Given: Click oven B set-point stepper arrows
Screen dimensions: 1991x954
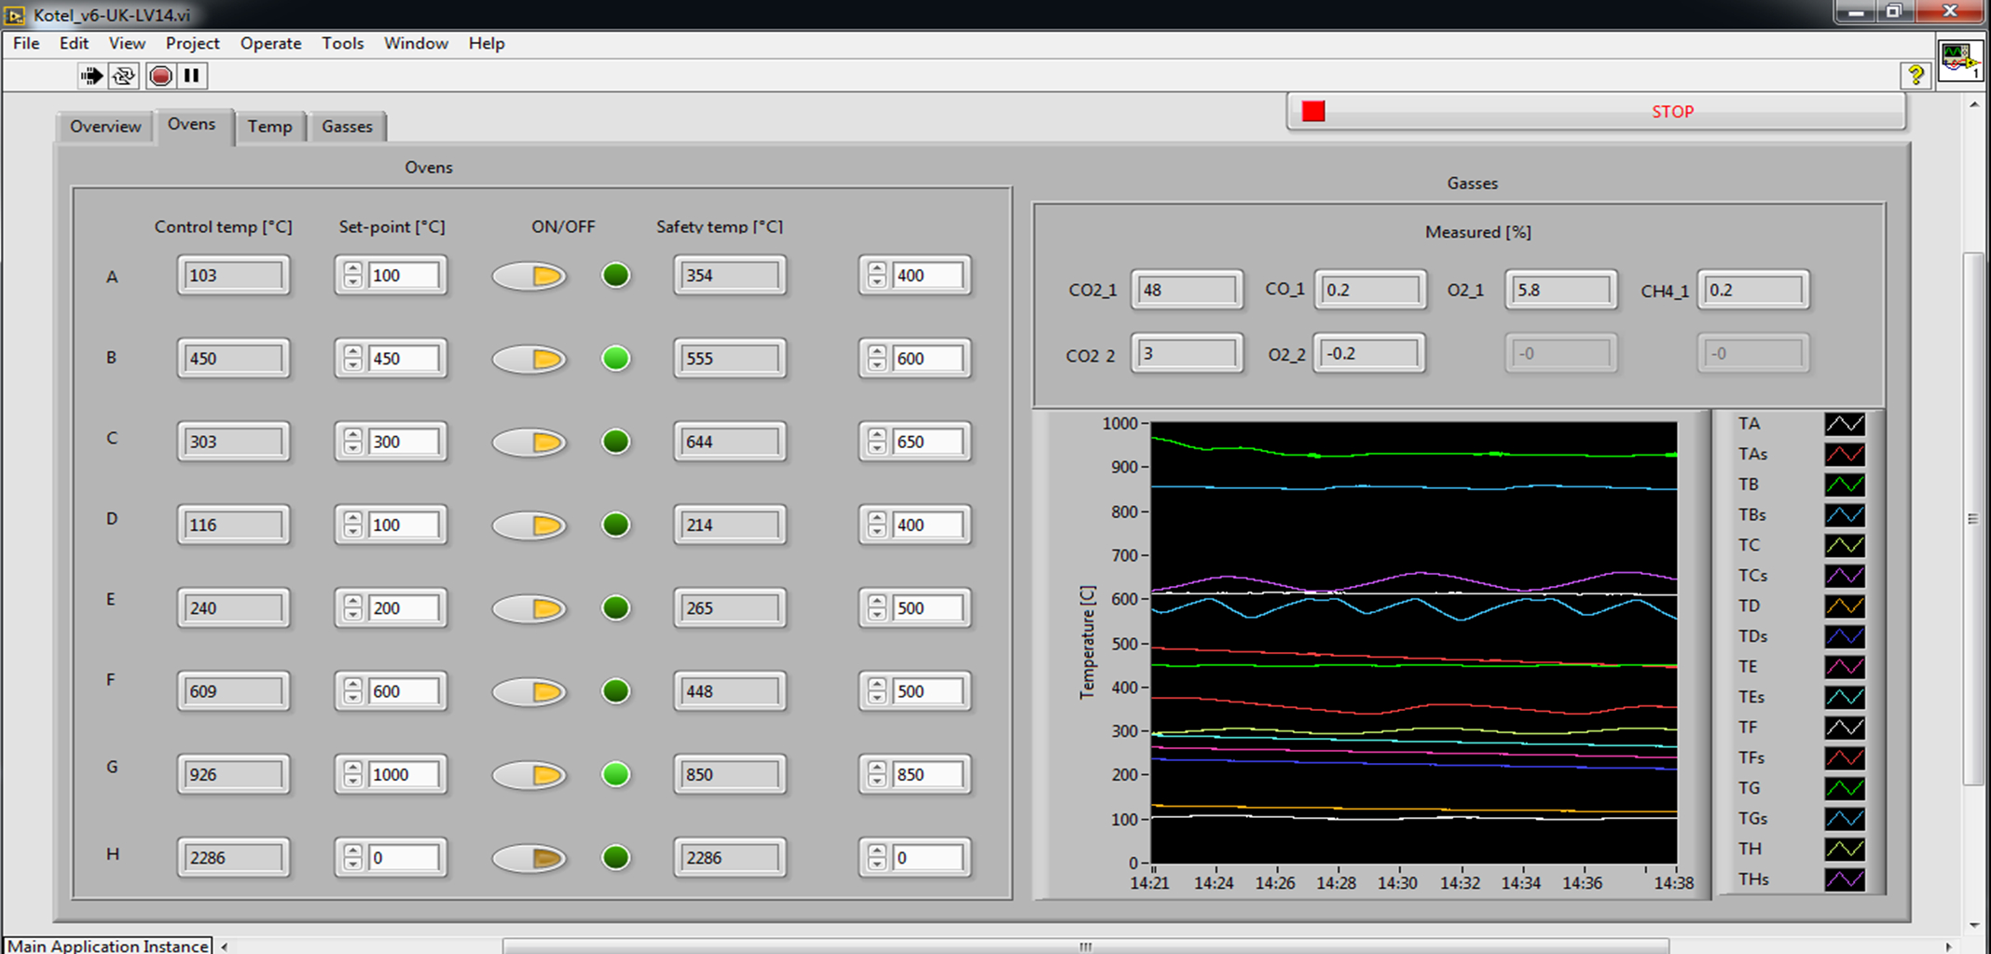Looking at the screenshot, I should click(x=352, y=359).
